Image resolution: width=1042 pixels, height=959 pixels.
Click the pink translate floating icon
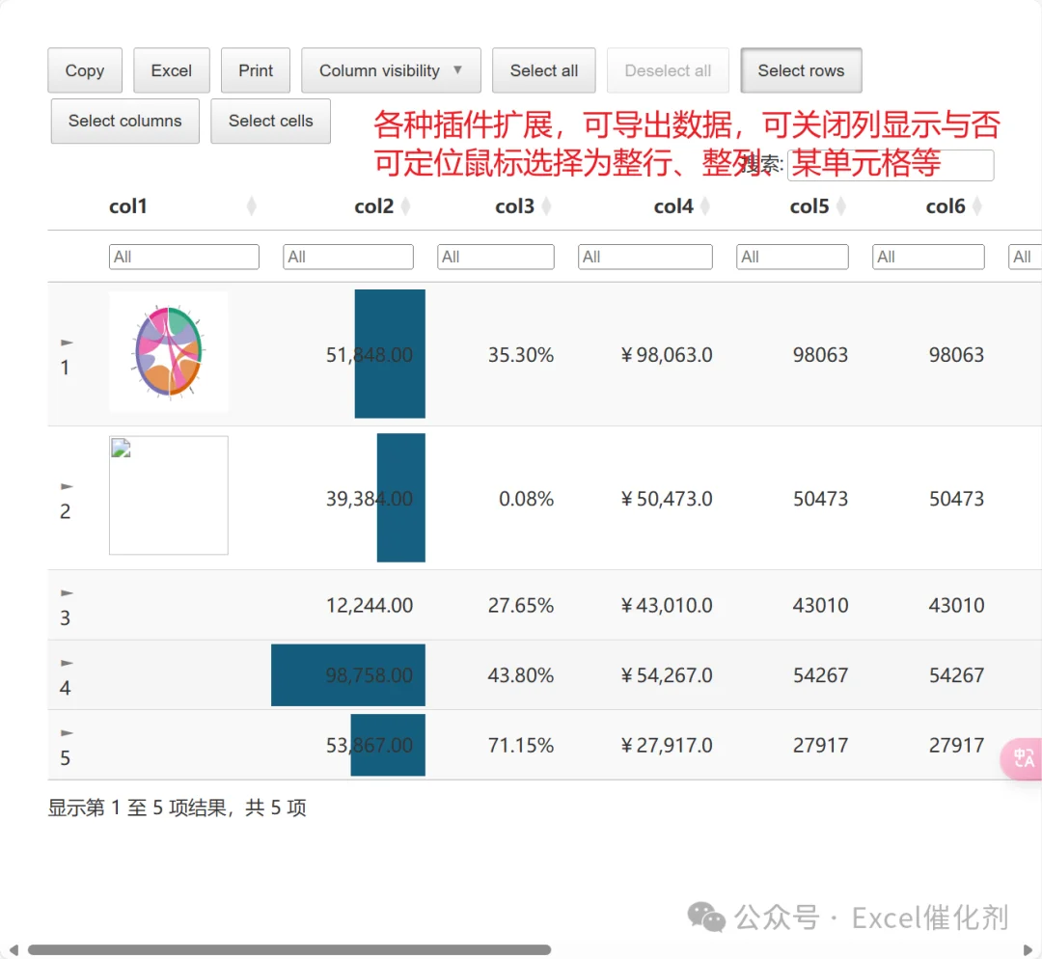(1022, 758)
